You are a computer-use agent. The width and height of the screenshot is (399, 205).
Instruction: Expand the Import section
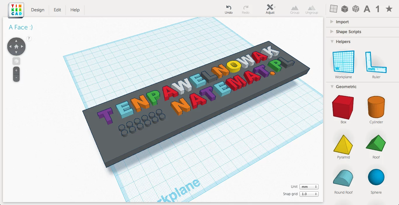click(x=362, y=22)
